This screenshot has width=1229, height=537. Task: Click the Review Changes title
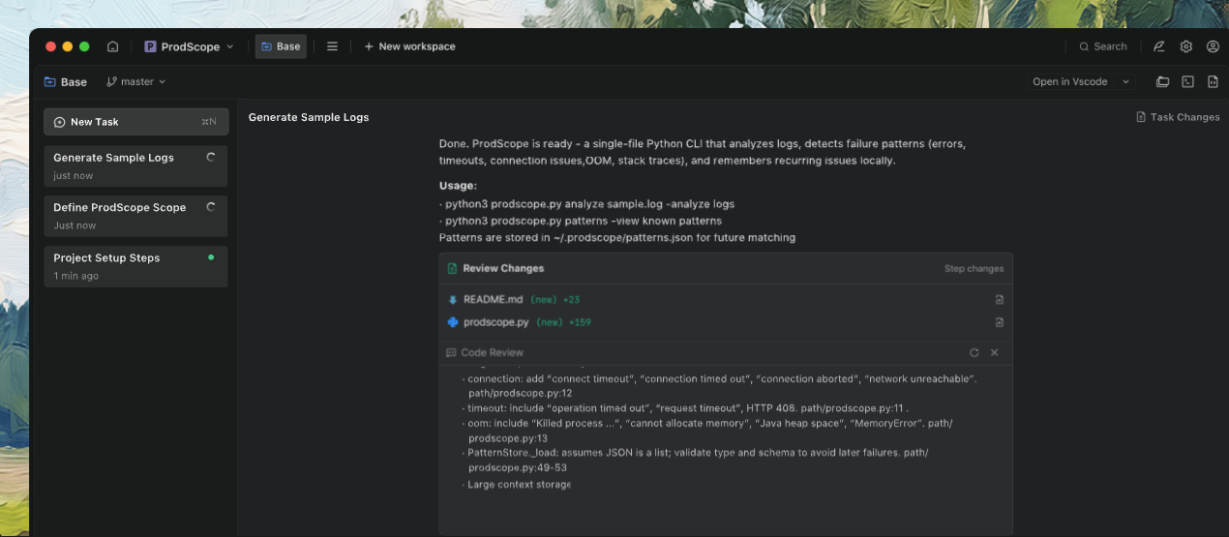(503, 268)
